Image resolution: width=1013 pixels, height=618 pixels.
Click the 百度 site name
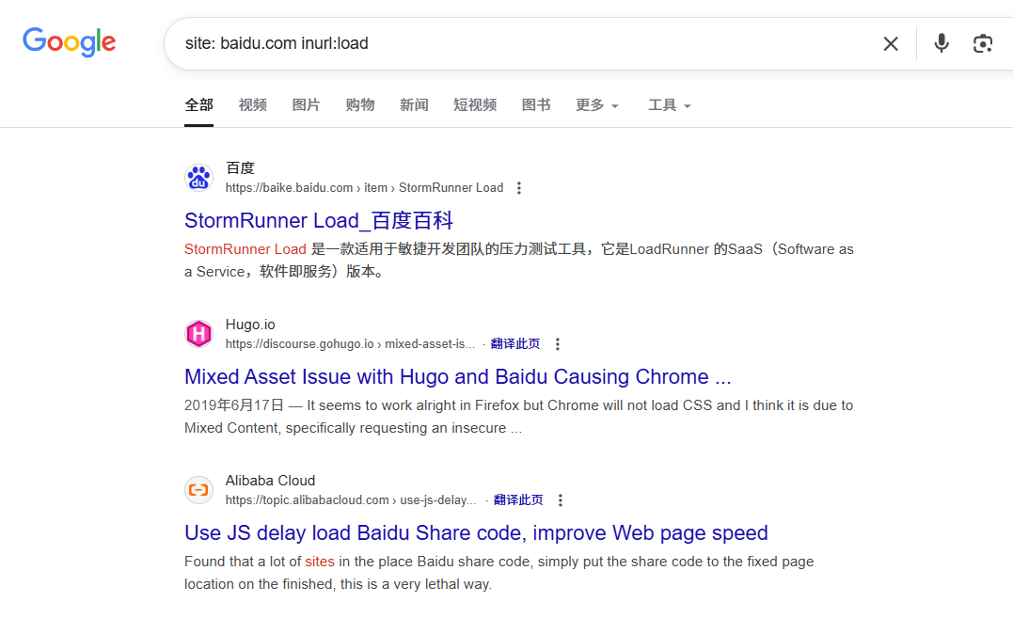click(241, 168)
